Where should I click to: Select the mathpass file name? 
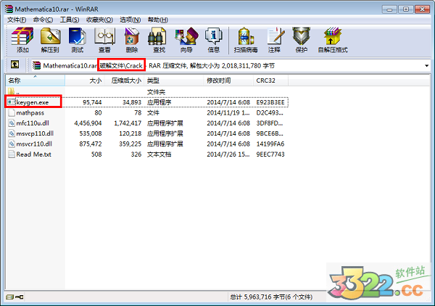(30, 113)
